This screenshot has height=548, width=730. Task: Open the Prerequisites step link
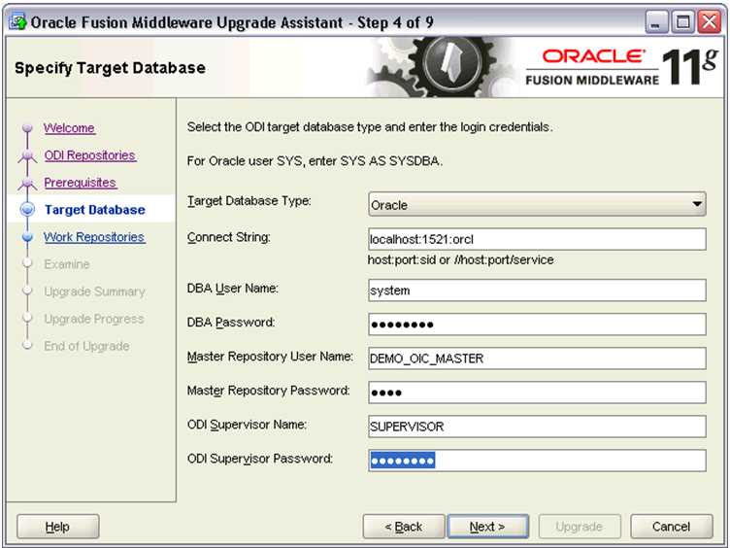[x=80, y=183]
